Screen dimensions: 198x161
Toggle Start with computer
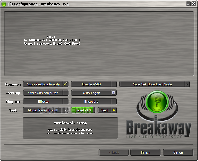[x=46, y=93]
